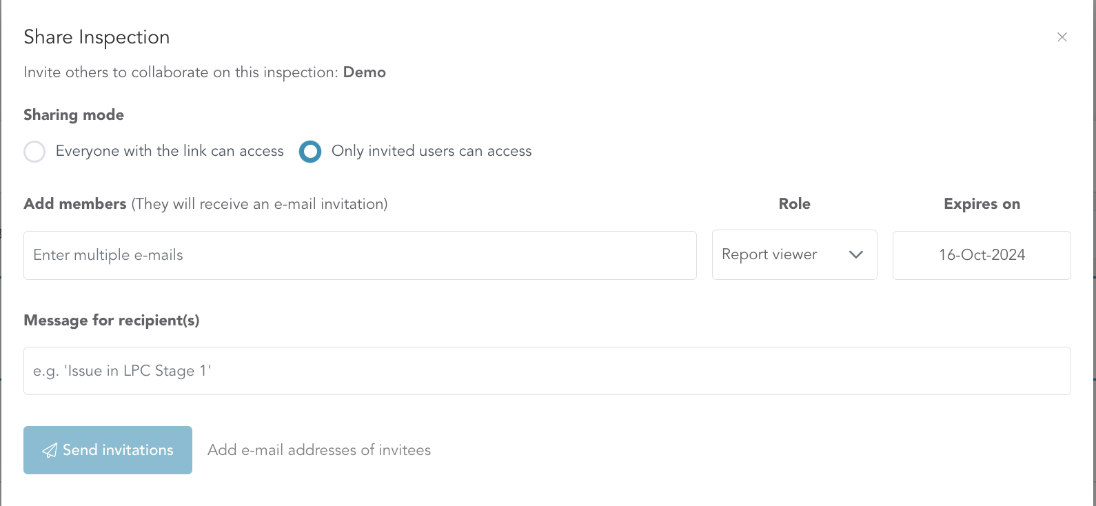
Task: Close the Share Inspection dialog
Action: click(1062, 37)
